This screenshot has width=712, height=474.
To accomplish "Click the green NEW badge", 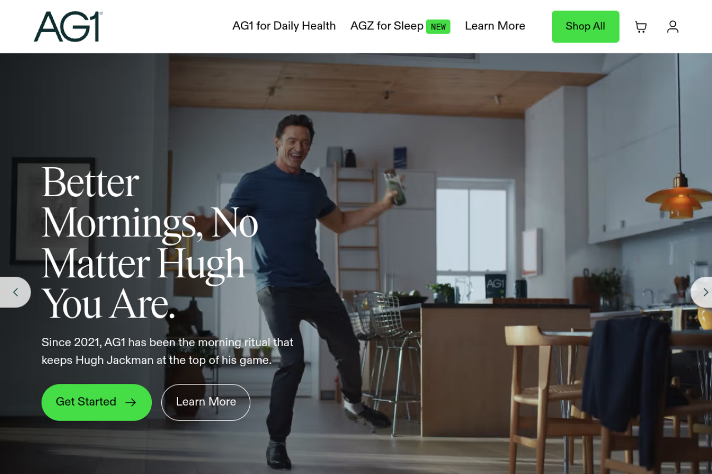I will coord(438,27).
